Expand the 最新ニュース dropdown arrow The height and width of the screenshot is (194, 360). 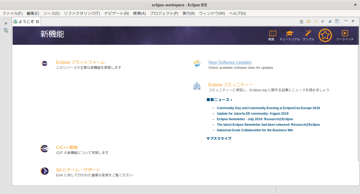[231, 100]
